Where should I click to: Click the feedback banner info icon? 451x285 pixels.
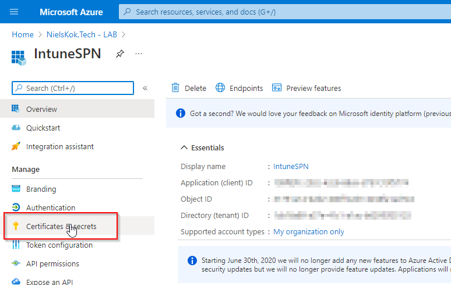pos(181,113)
